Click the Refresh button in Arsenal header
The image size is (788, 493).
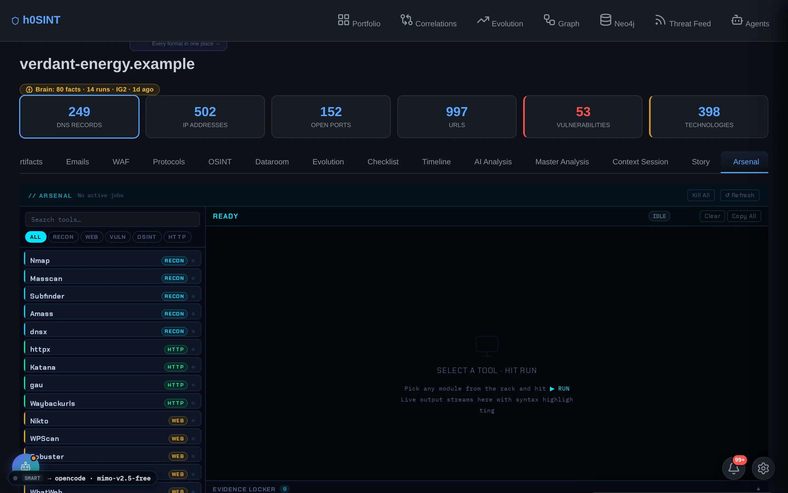(x=740, y=195)
